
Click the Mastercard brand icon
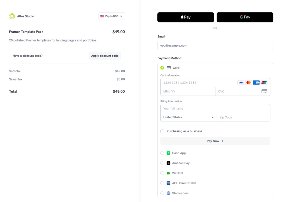point(248,82)
